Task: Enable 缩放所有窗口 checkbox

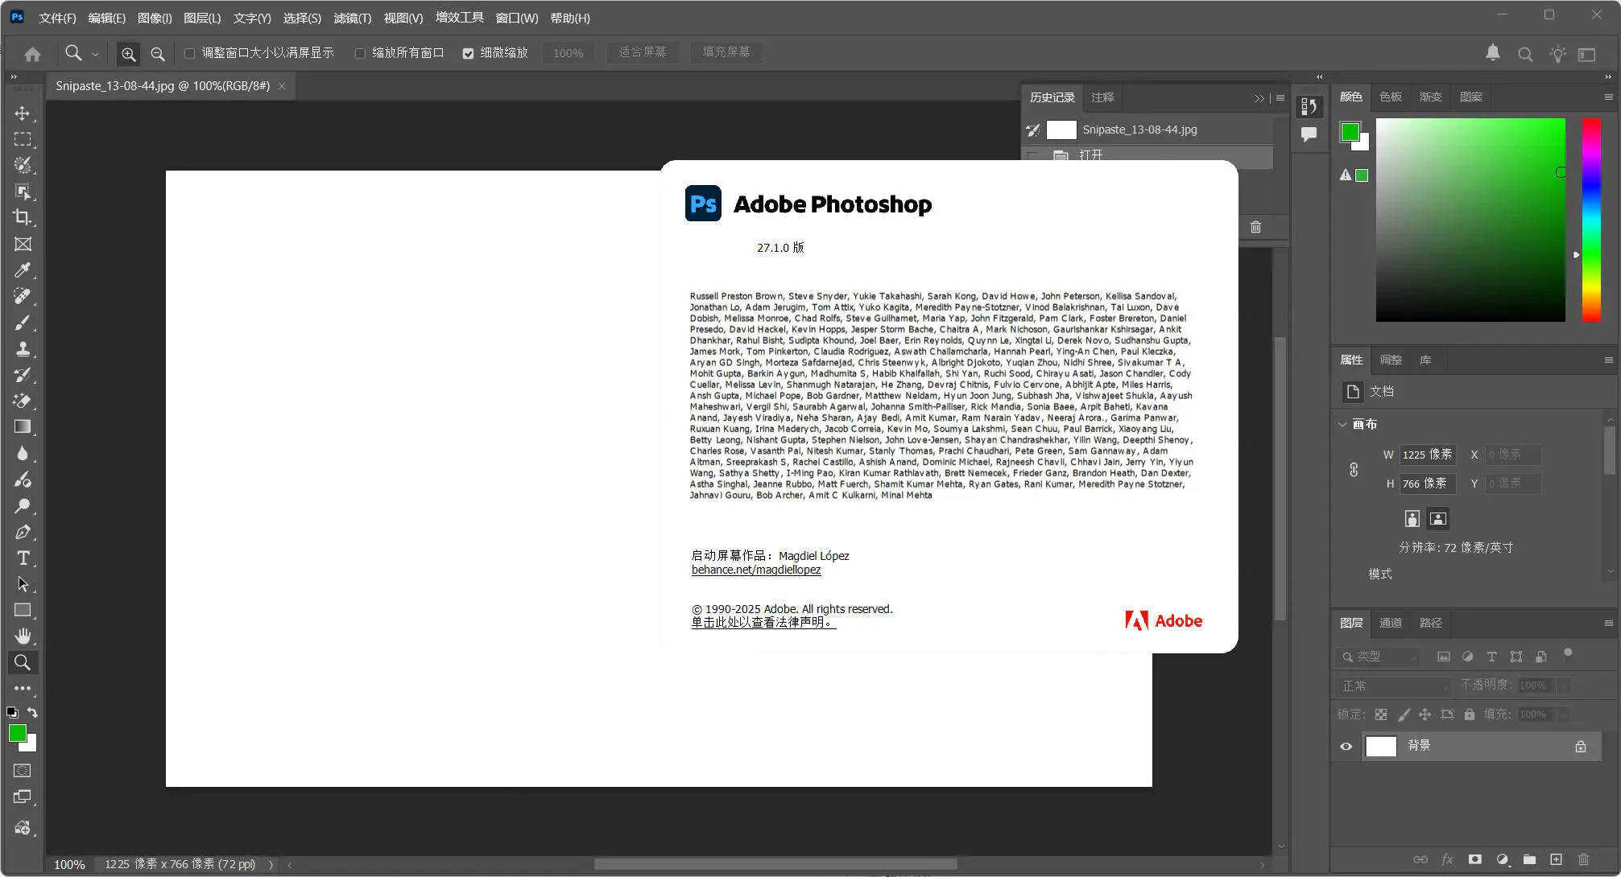Action: [360, 52]
